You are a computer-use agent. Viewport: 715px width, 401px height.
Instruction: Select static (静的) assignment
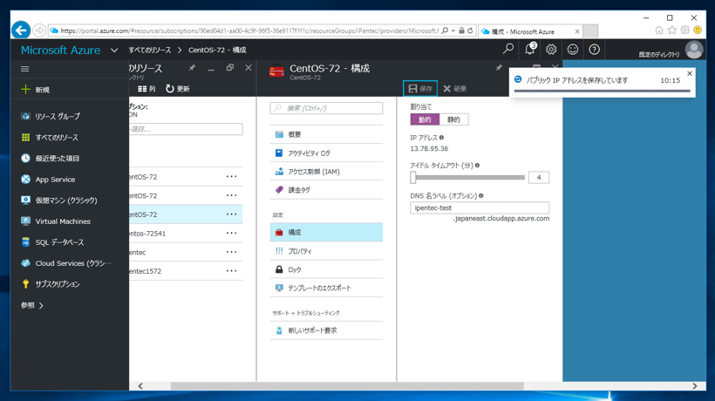453,119
